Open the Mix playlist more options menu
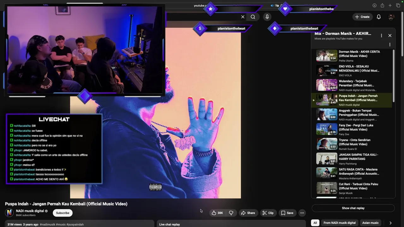404x227 pixels. click(381, 36)
